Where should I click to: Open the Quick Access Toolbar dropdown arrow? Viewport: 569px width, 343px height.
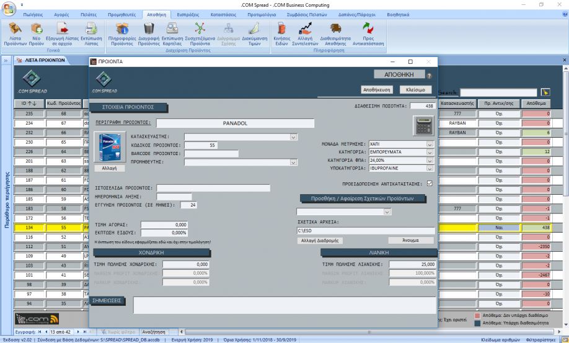[x=22, y=5]
